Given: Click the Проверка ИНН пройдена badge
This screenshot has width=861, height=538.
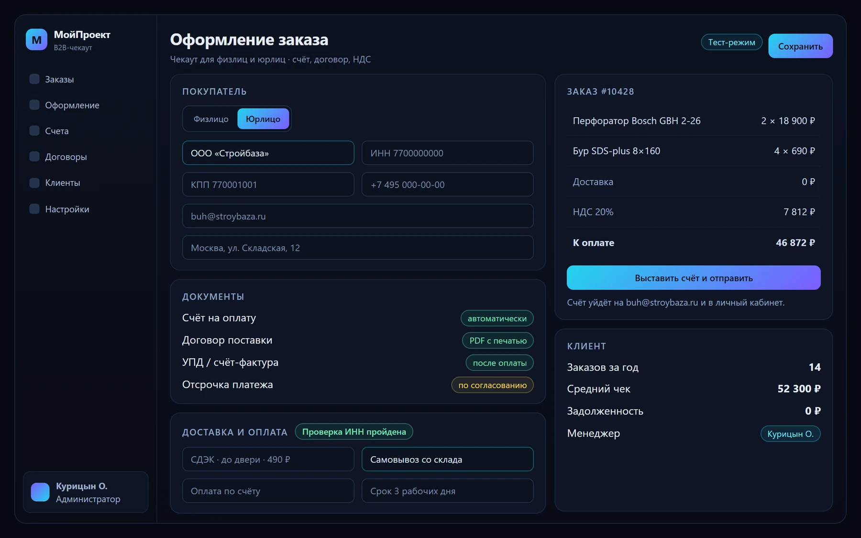Looking at the screenshot, I should click(x=354, y=431).
